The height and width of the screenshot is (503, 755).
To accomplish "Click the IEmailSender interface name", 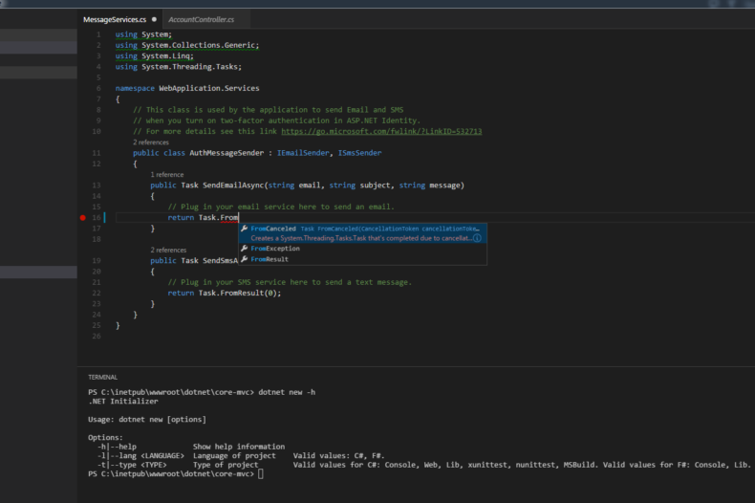I will 303,153.
